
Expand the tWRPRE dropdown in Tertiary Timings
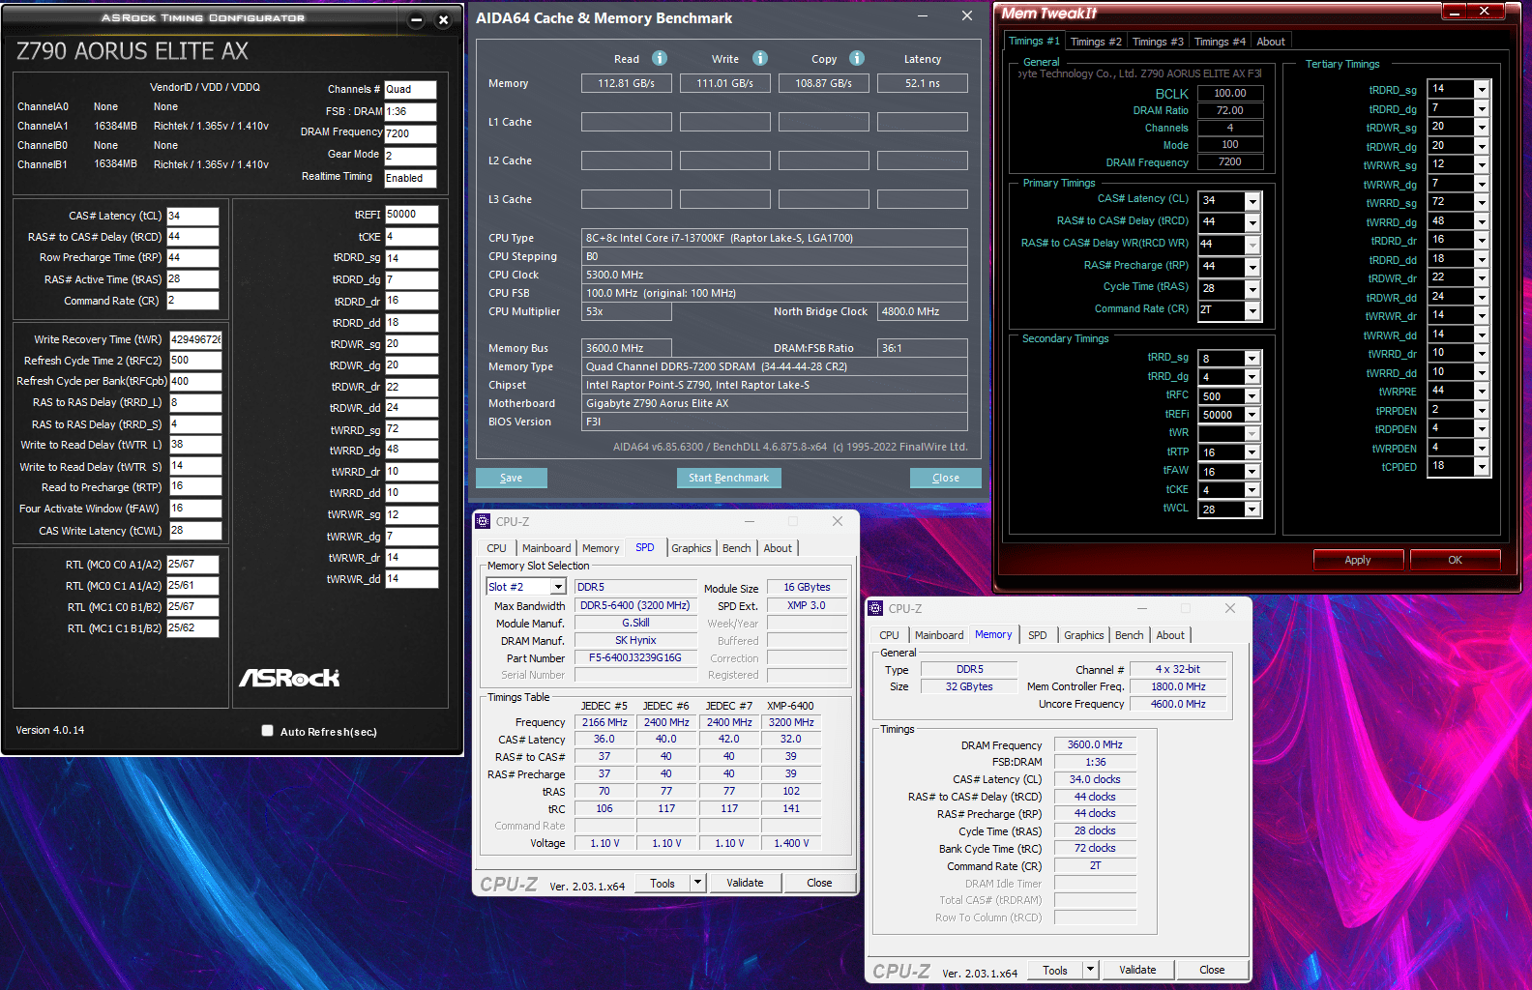tap(1482, 391)
